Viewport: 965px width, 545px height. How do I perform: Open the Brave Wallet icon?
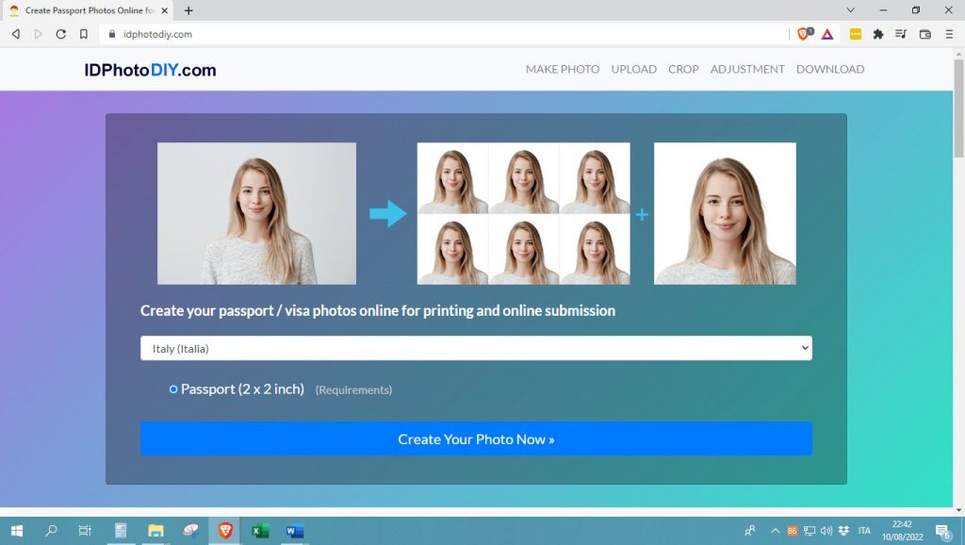pos(924,34)
